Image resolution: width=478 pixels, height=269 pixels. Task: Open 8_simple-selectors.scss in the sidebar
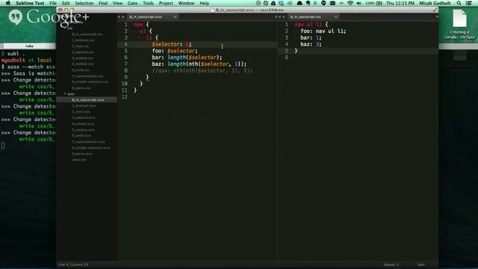tap(91, 148)
